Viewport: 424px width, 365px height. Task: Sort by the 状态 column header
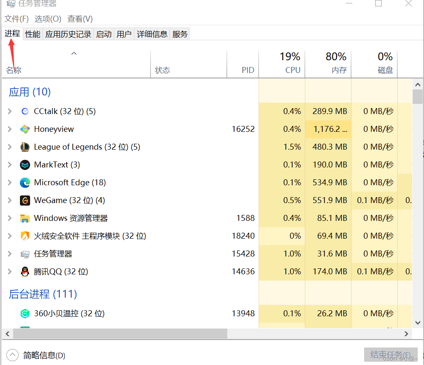189,64
